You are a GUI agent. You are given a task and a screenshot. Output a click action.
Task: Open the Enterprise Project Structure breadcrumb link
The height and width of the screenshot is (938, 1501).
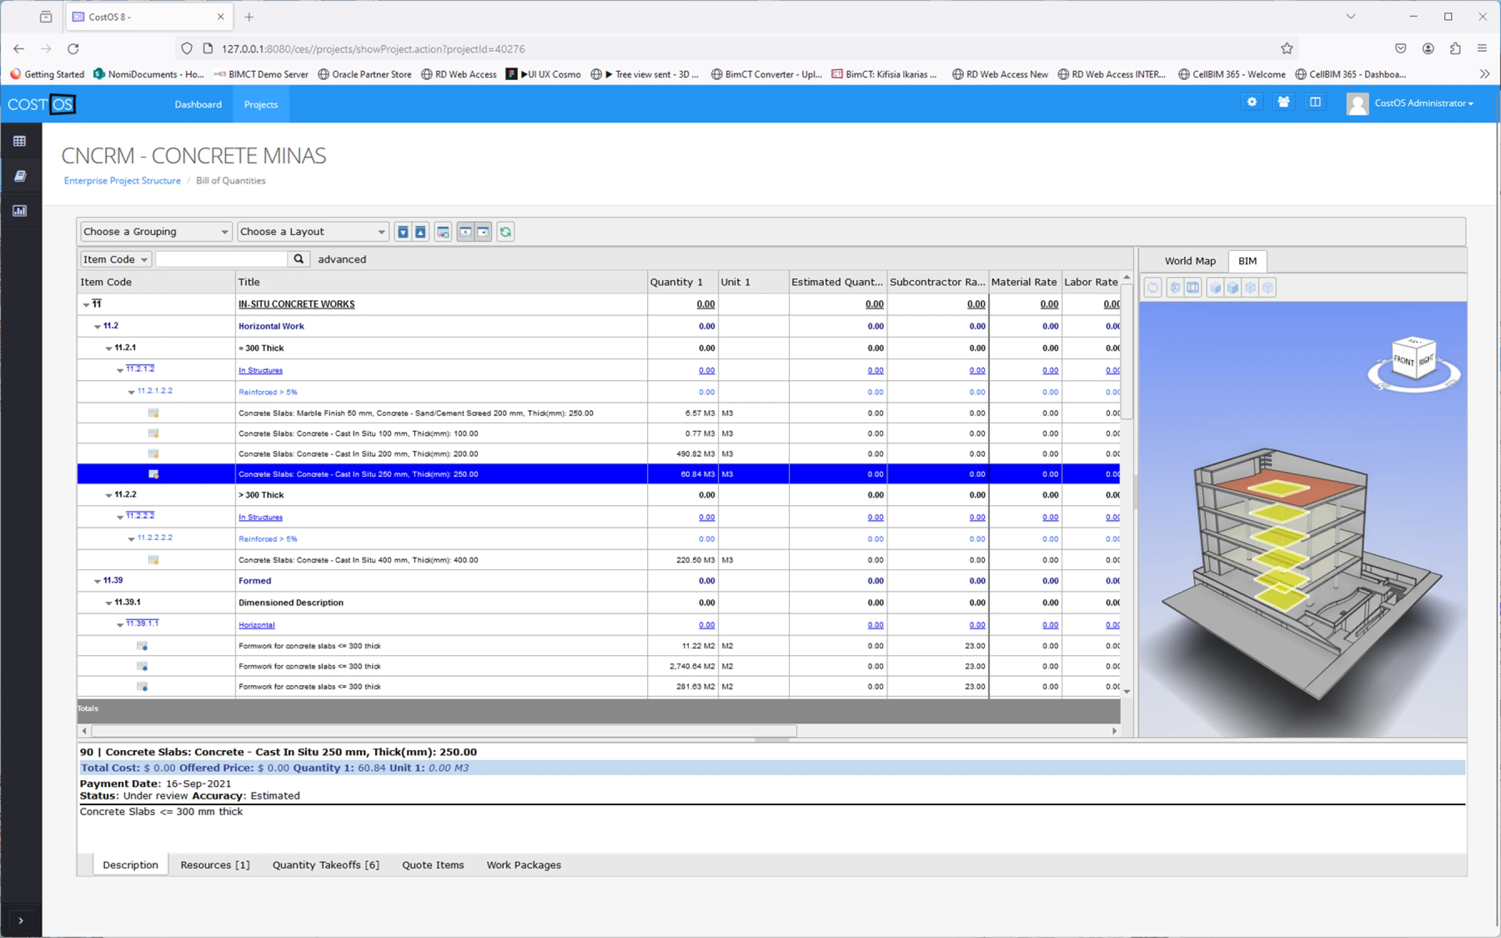122,181
